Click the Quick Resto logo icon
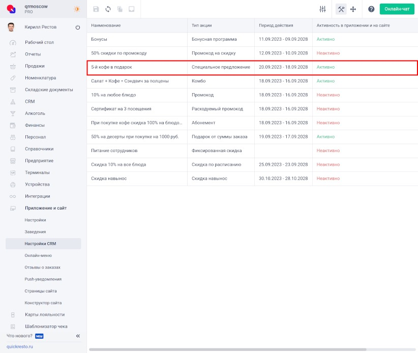This screenshot has width=418, height=353. 11,9
